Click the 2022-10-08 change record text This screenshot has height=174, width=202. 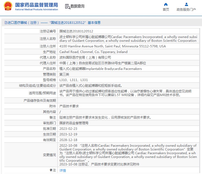tap(128, 153)
